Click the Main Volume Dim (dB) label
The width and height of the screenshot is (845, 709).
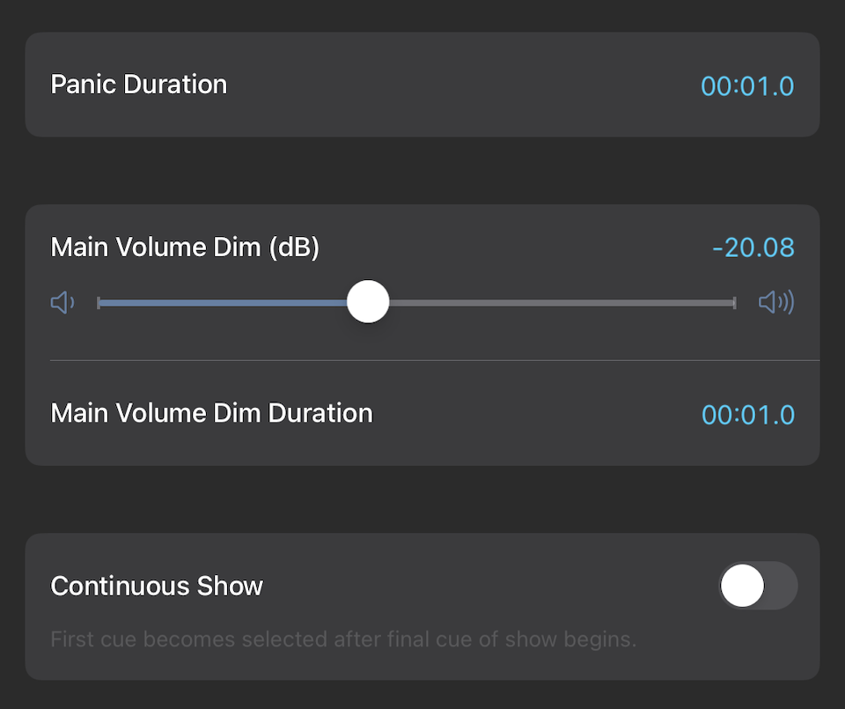click(x=185, y=247)
